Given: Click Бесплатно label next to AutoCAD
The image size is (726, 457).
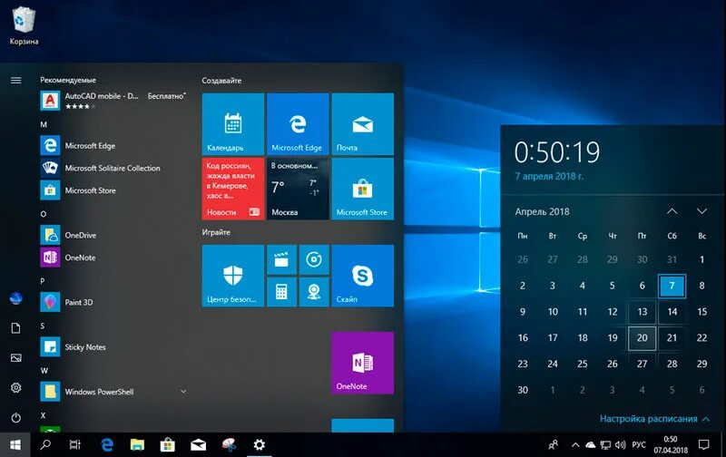Looking at the screenshot, I should (166, 96).
